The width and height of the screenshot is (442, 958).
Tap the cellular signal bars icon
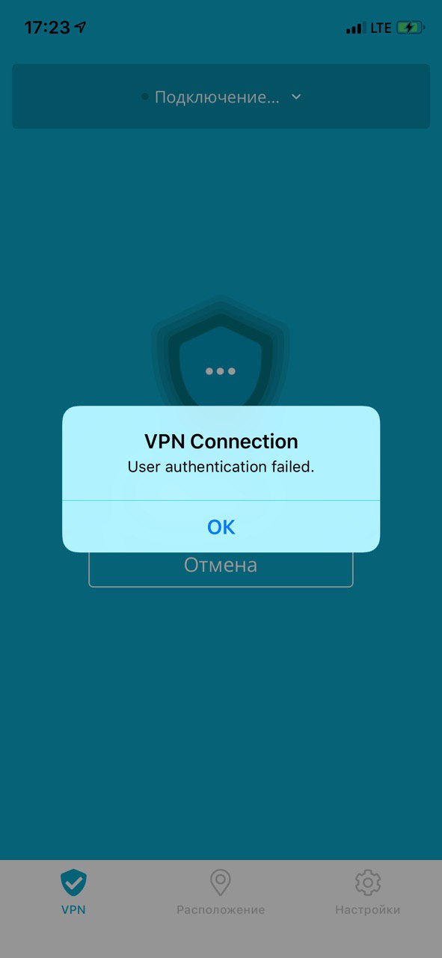(x=355, y=28)
